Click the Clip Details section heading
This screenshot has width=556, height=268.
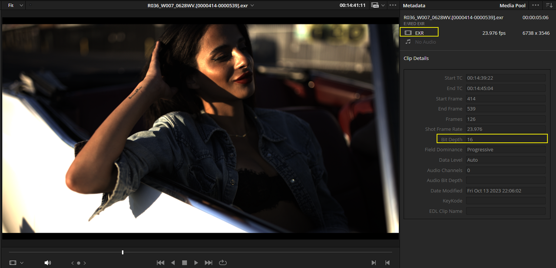click(x=416, y=59)
